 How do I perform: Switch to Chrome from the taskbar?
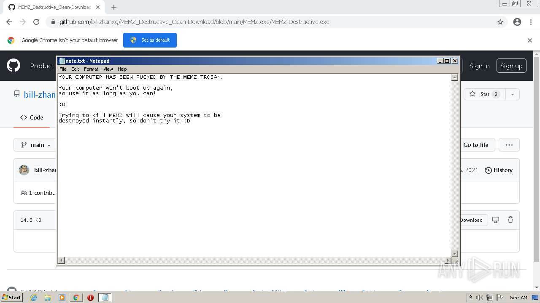click(x=76, y=298)
